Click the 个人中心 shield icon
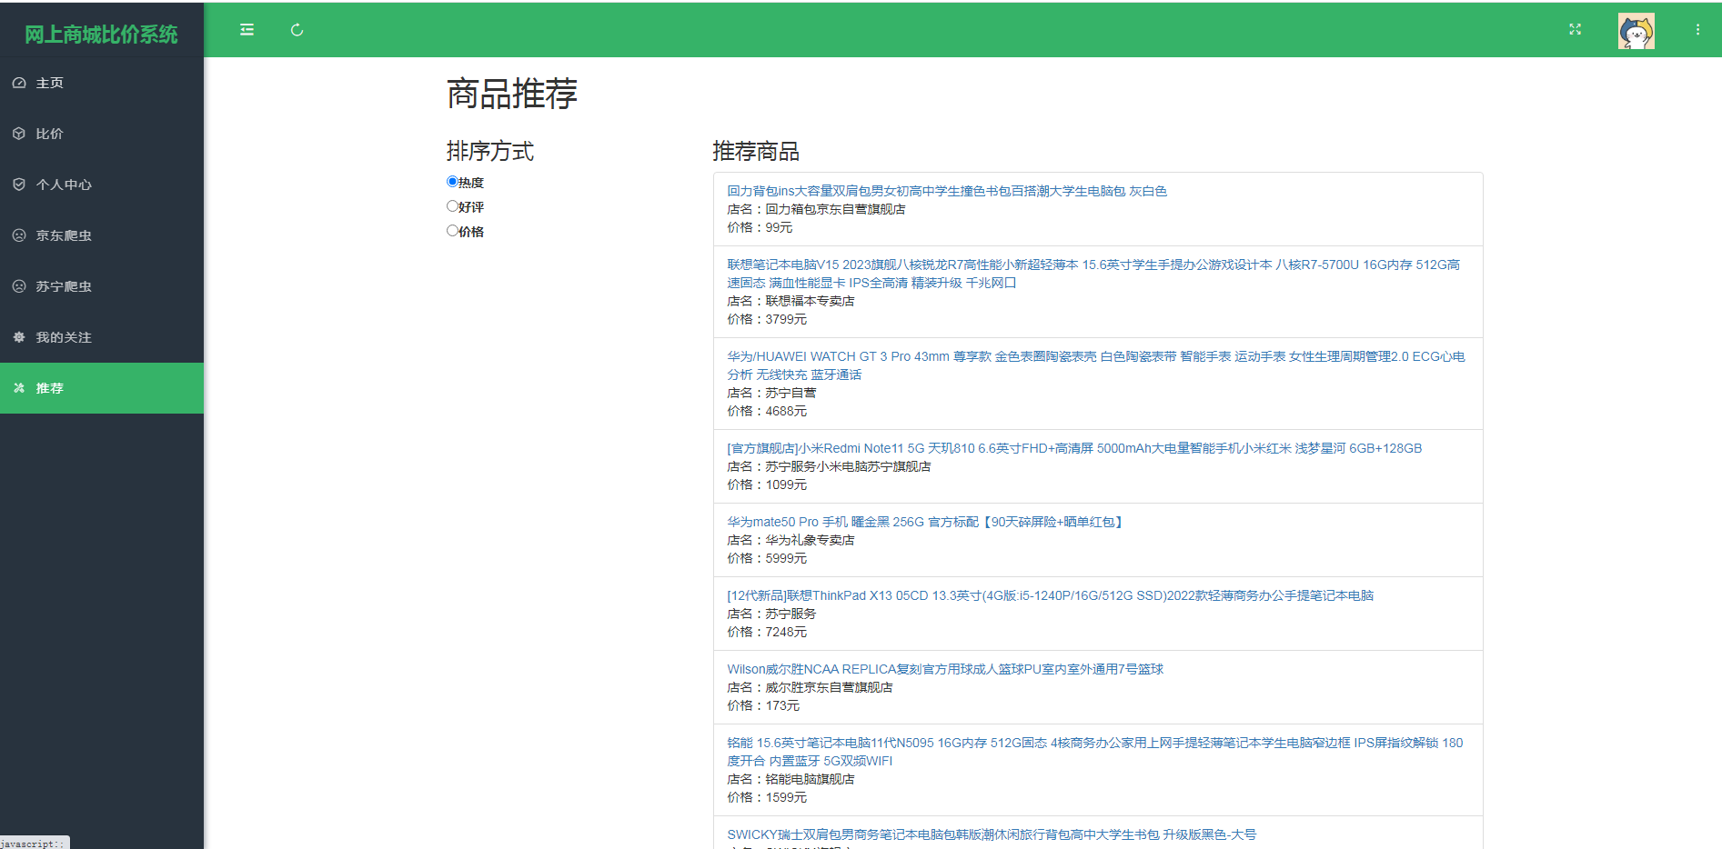The height and width of the screenshot is (849, 1722). point(19,185)
